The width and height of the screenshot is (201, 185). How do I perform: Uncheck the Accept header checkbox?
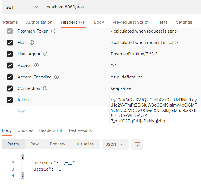(x=10, y=65)
